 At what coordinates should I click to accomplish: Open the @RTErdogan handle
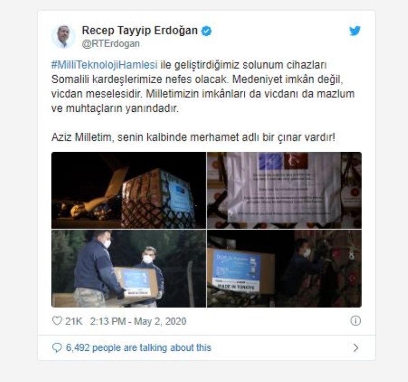point(111,43)
